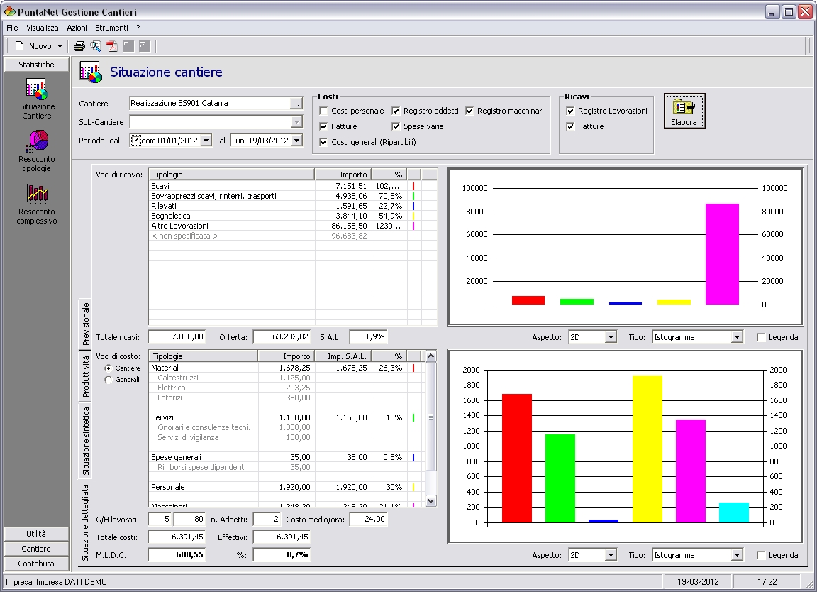
Task: Toggle Legenda checkbox under the revenue chart
Action: (761, 337)
